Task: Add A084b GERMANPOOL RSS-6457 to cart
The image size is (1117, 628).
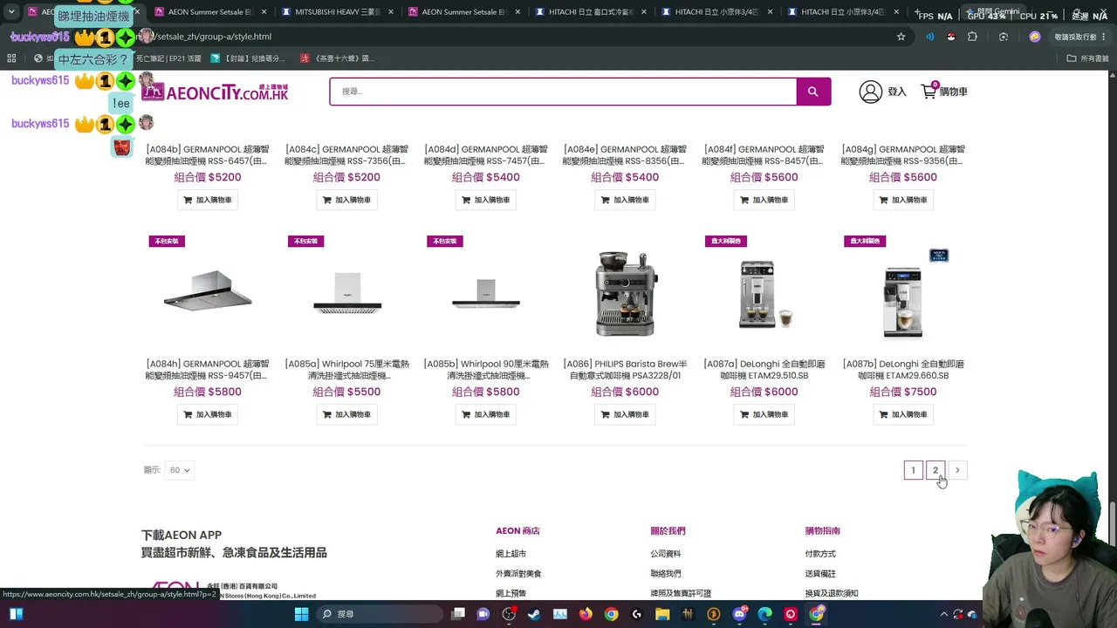Action: point(208,200)
